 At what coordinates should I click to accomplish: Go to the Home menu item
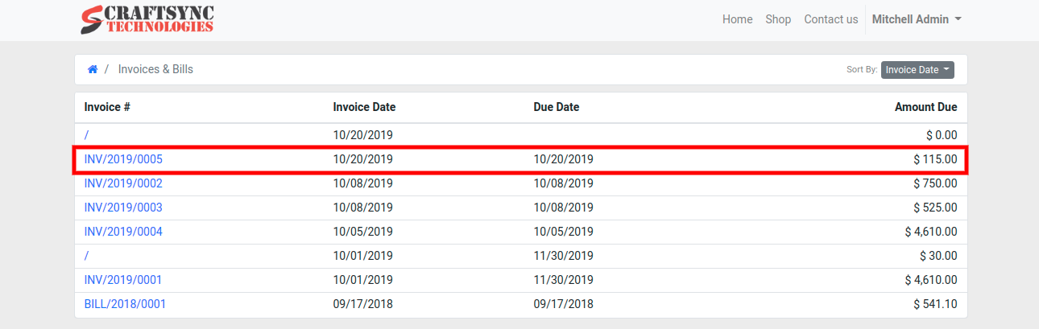[737, 19]
